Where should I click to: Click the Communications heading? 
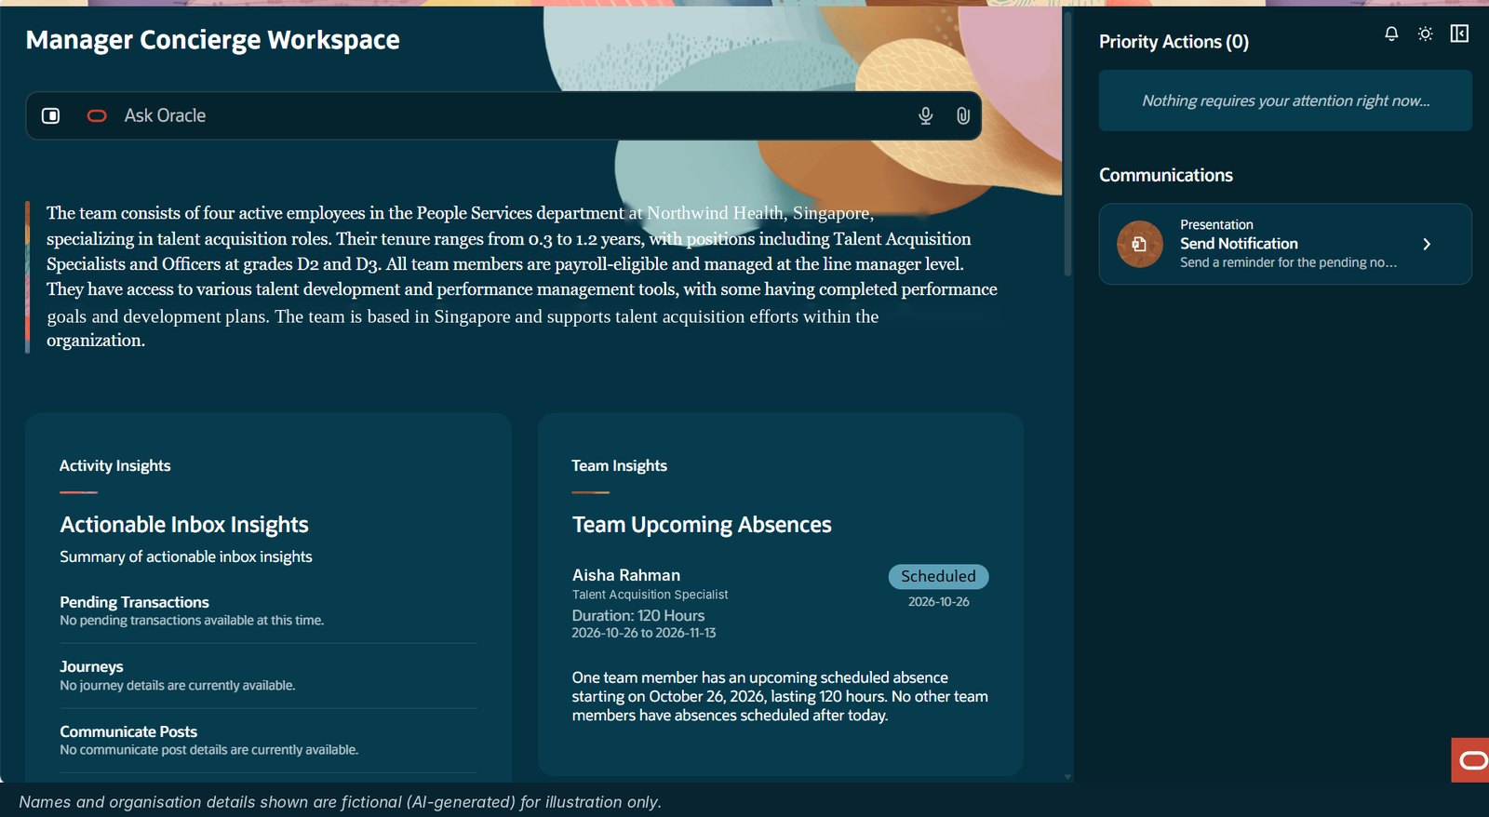coord(1165,175)
